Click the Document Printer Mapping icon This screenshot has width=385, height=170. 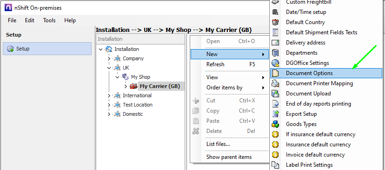[275, 83]
